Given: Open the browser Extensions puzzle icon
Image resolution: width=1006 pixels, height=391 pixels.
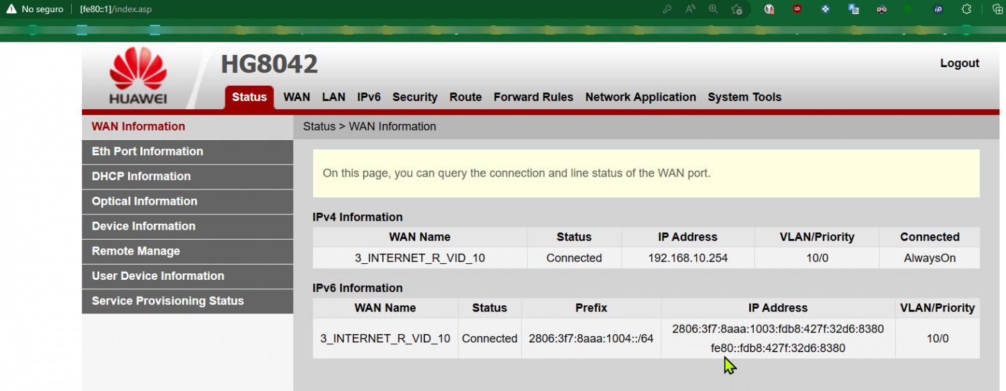Looking at the screenshot, I should pos(966,9).
